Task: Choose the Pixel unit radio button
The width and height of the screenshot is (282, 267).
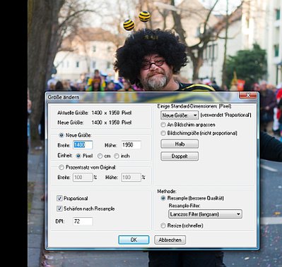Action: click(x=78, y=156)
